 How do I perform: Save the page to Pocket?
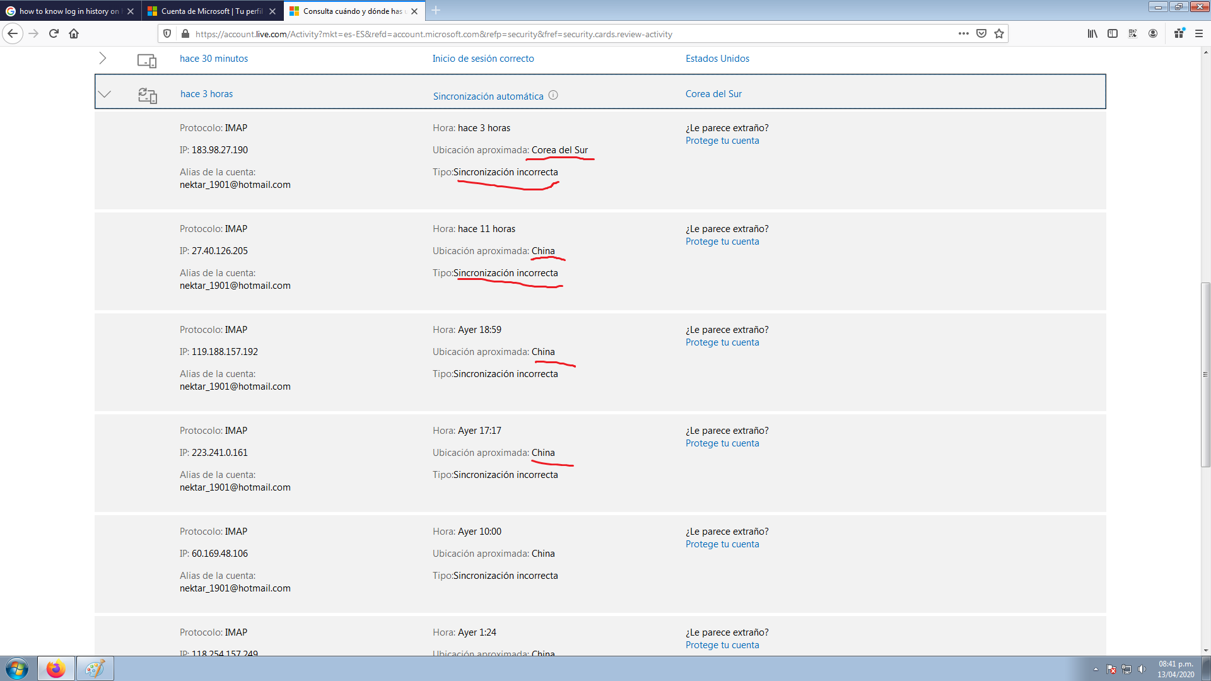[x=981, y=34]
